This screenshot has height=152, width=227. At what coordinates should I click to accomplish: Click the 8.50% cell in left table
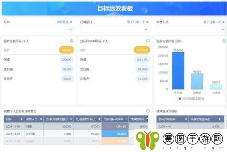pos(138,126)
